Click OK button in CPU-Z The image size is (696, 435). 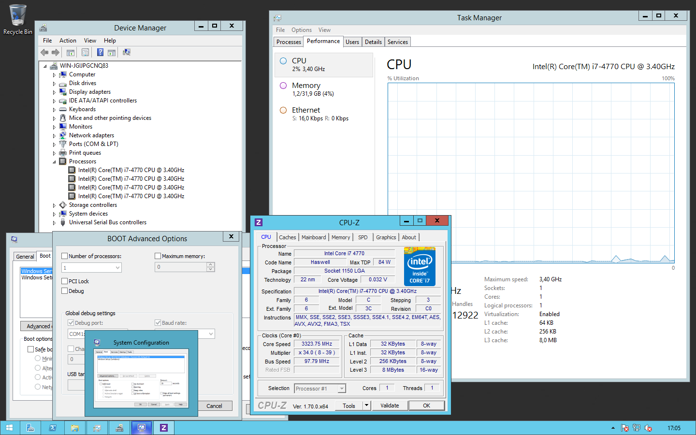tap(426, 406)
